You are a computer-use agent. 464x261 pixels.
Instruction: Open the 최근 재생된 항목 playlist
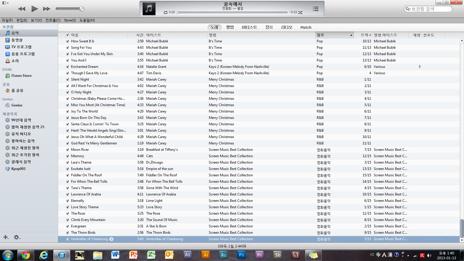pyautogui.click(x=29, y=148)
